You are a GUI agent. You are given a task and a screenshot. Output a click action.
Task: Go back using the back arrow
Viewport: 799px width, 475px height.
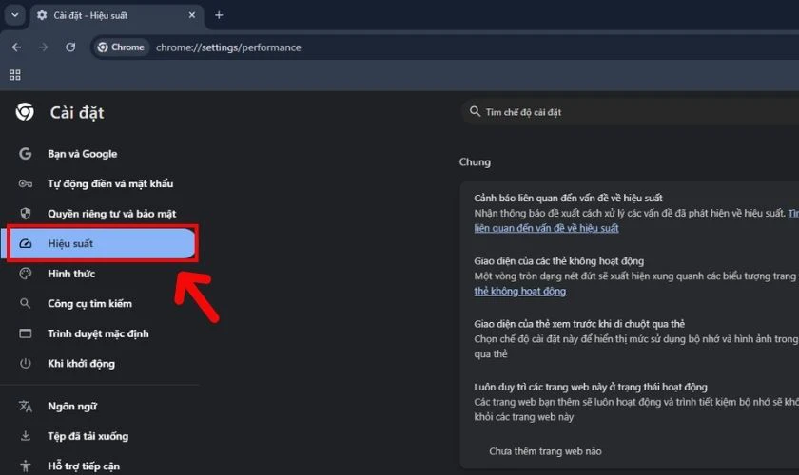[17, 47]
